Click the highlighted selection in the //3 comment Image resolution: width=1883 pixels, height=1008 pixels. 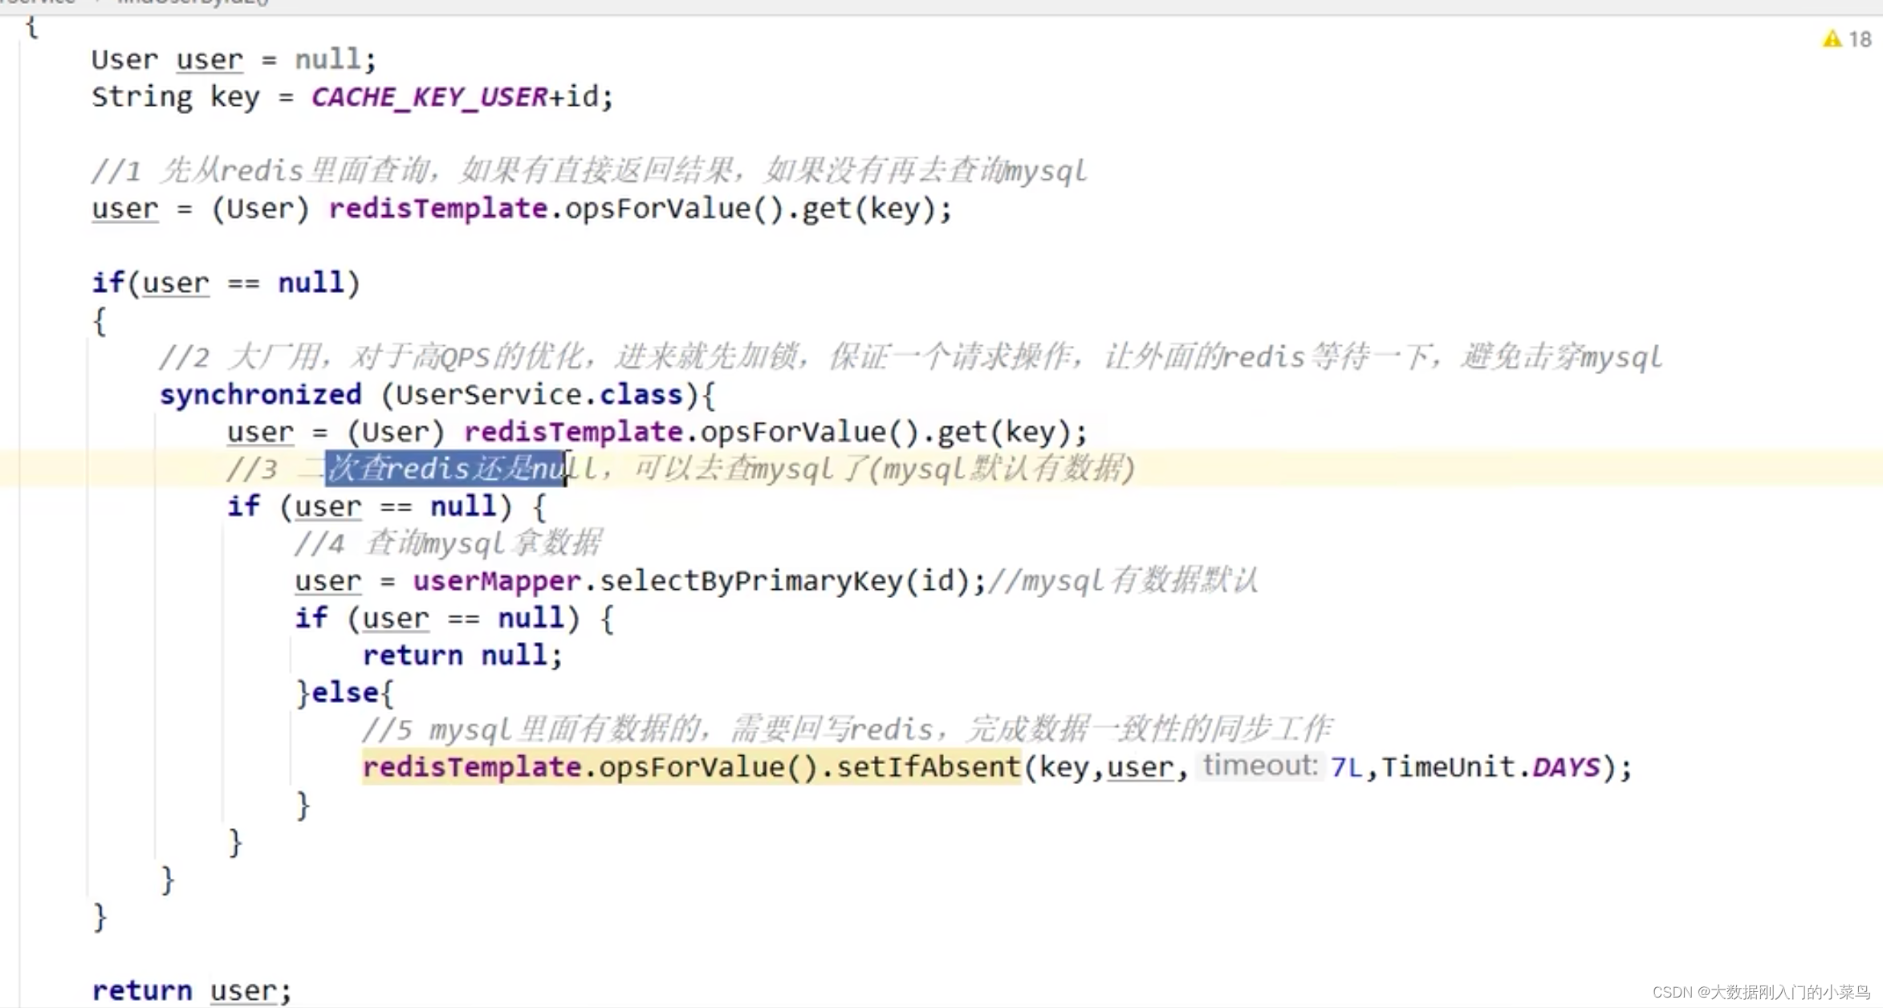click(445, 469)
